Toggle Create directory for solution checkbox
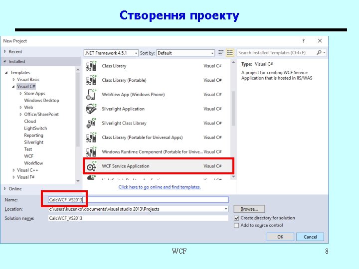 click(236, 218)
